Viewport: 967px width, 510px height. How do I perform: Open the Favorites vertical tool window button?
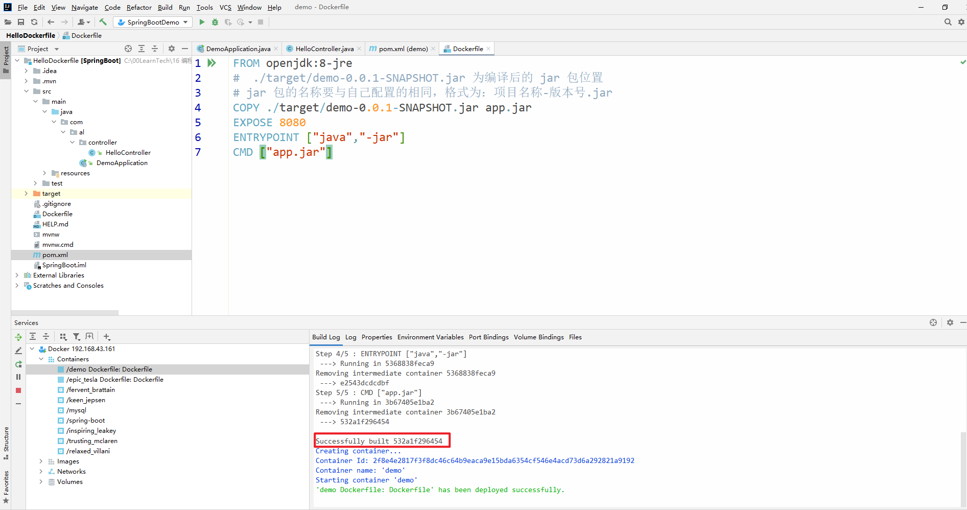(6, 487)
